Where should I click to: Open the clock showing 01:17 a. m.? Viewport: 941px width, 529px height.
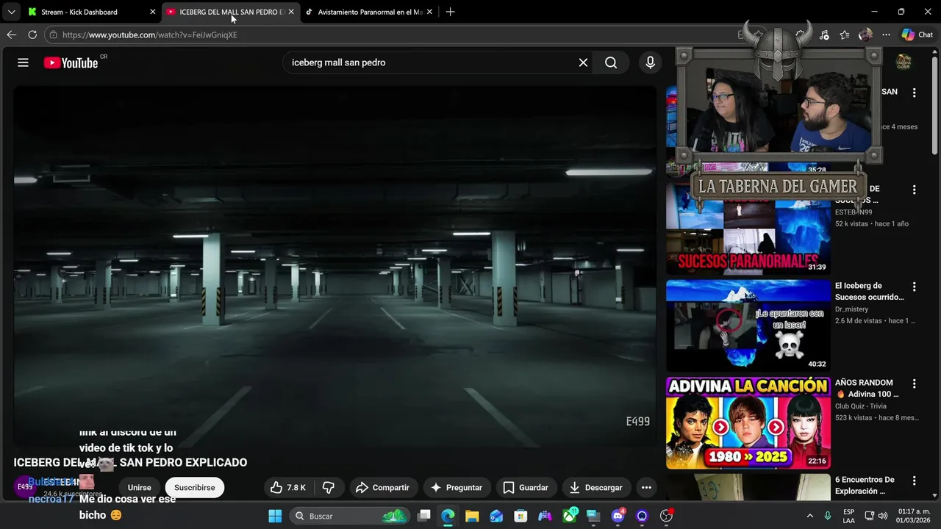coord(914,516)
